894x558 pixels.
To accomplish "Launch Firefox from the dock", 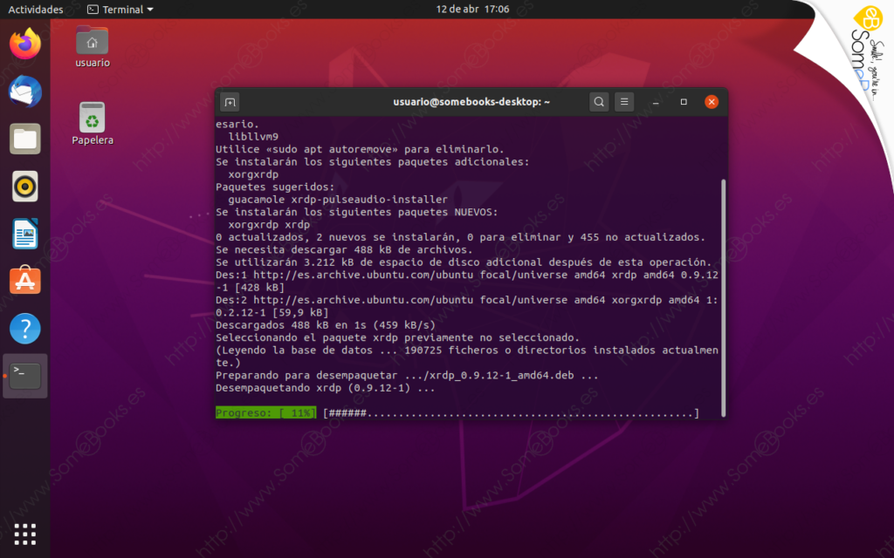I will coord(25,44).
